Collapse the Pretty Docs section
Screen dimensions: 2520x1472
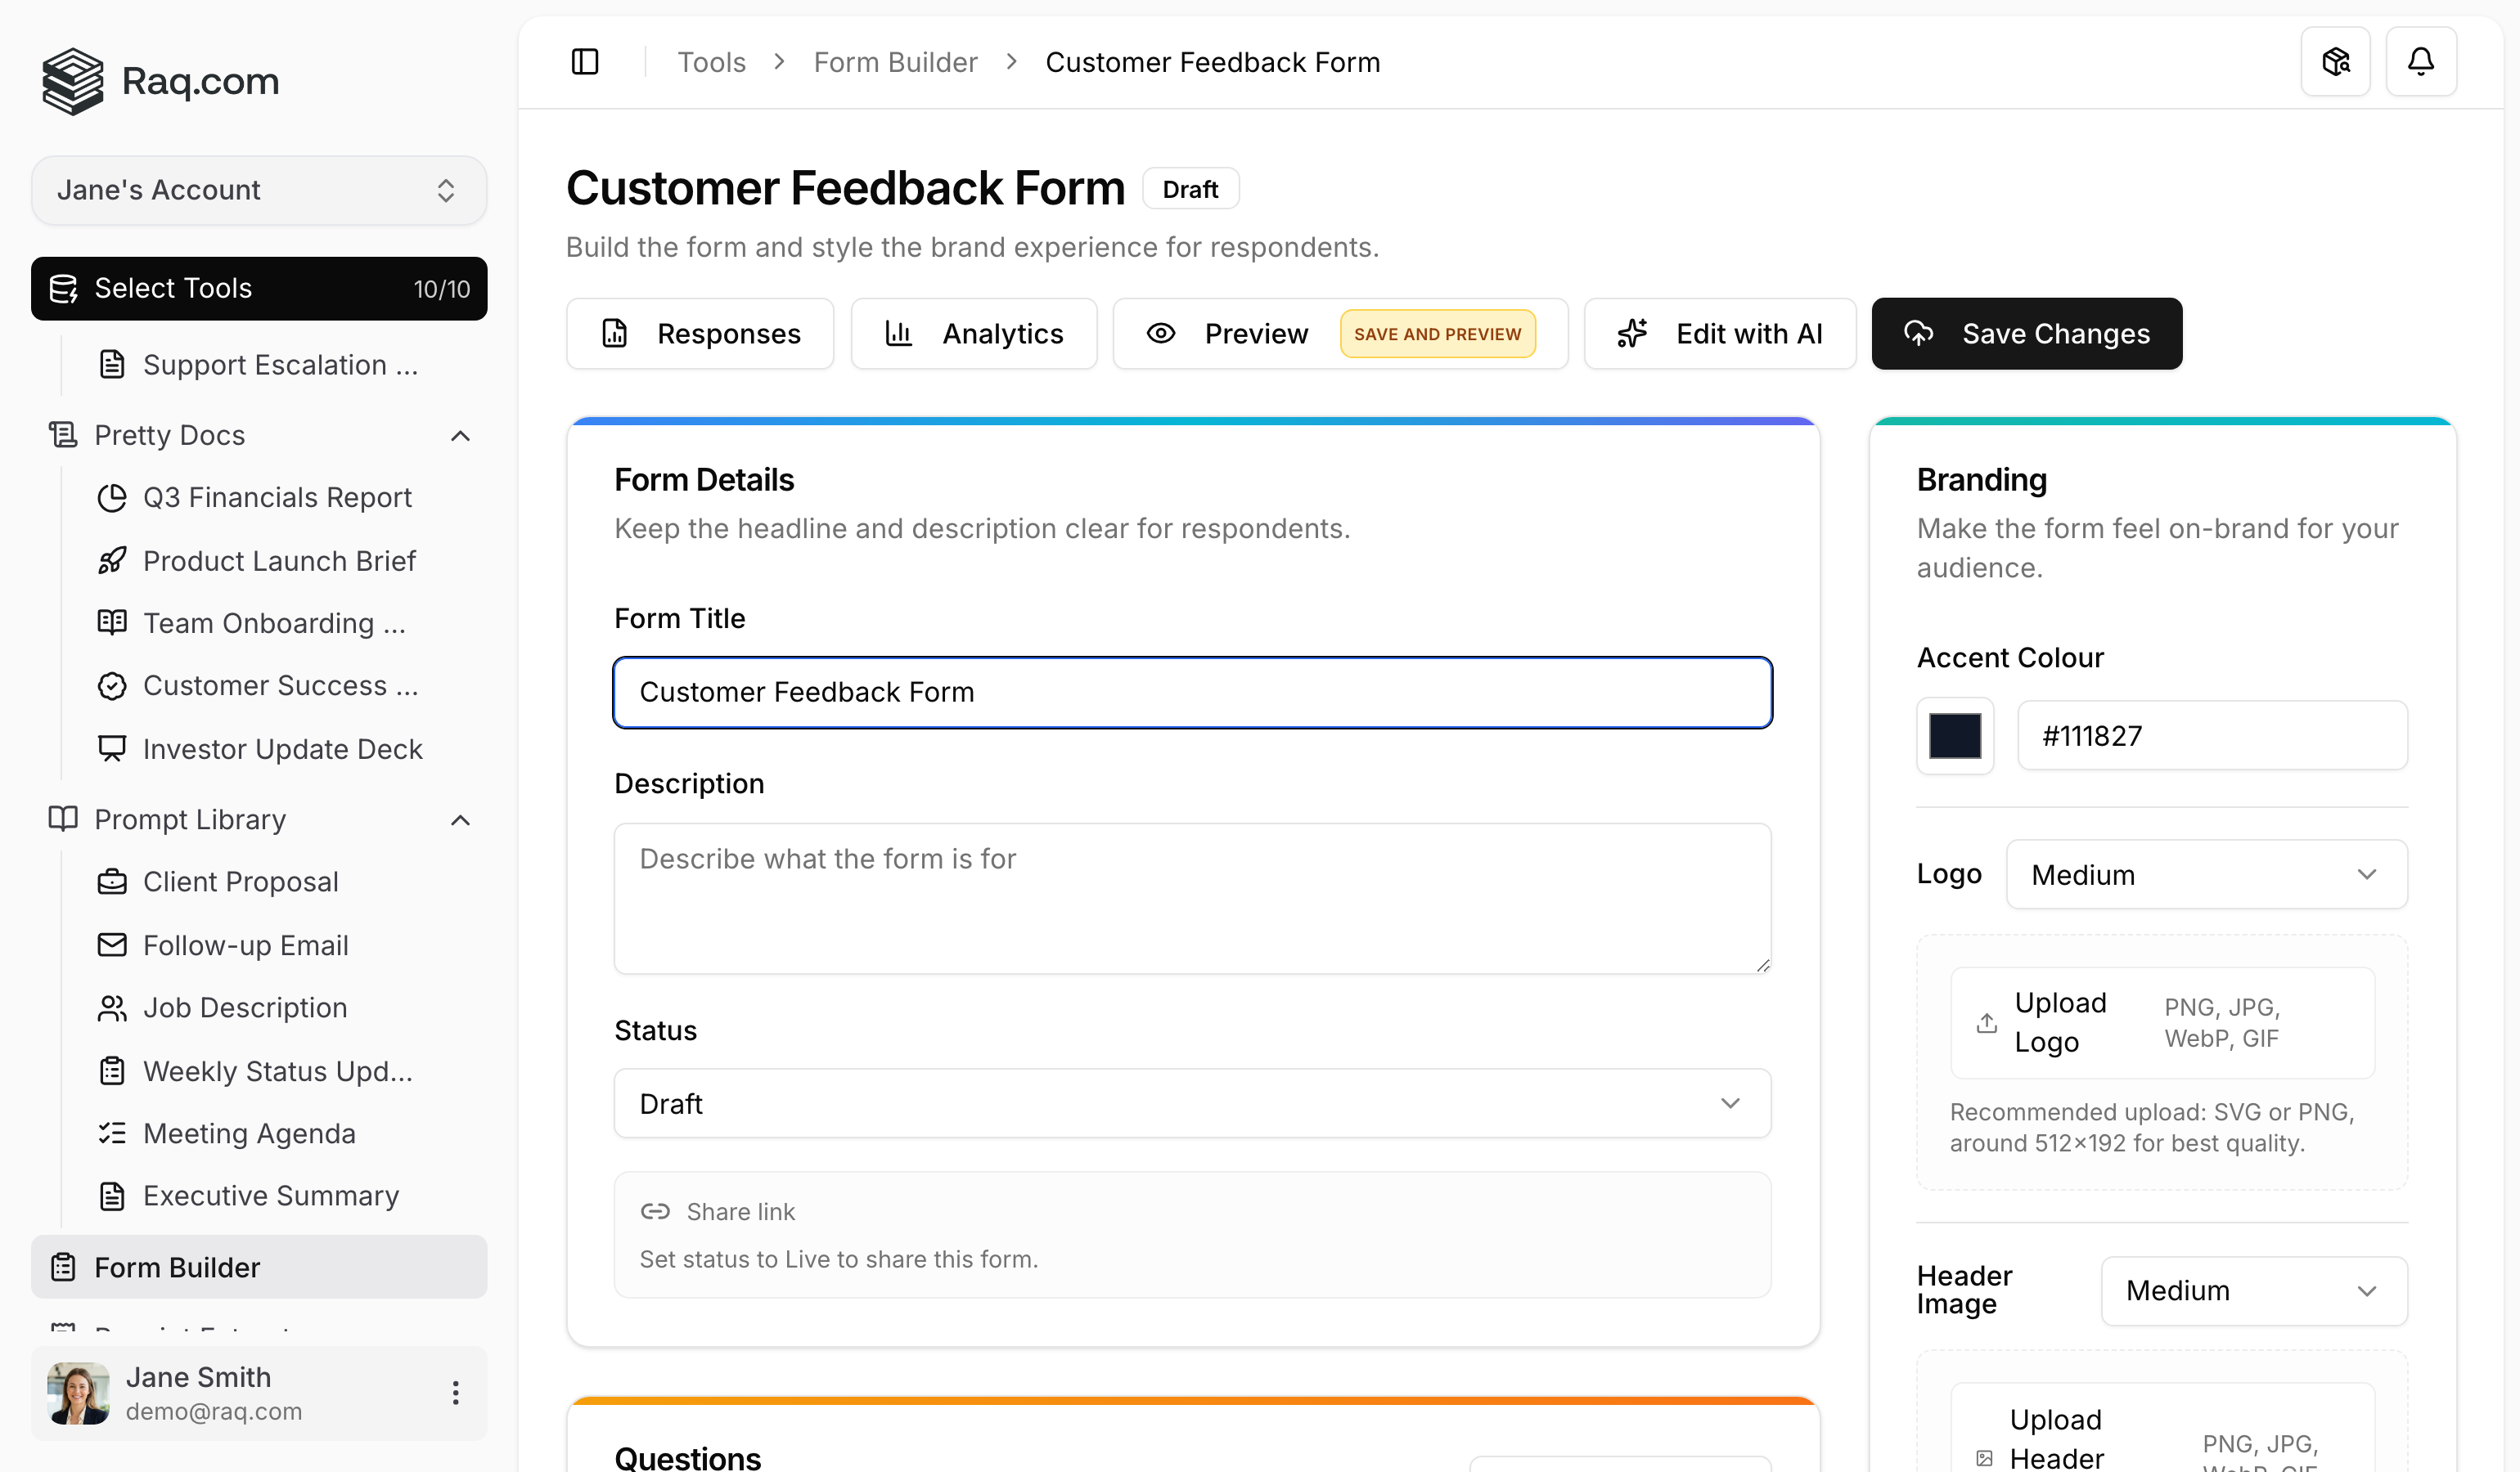(x=460, y=435)
